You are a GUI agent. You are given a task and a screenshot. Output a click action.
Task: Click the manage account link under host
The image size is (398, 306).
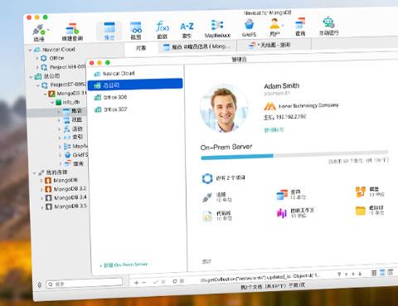274,129
